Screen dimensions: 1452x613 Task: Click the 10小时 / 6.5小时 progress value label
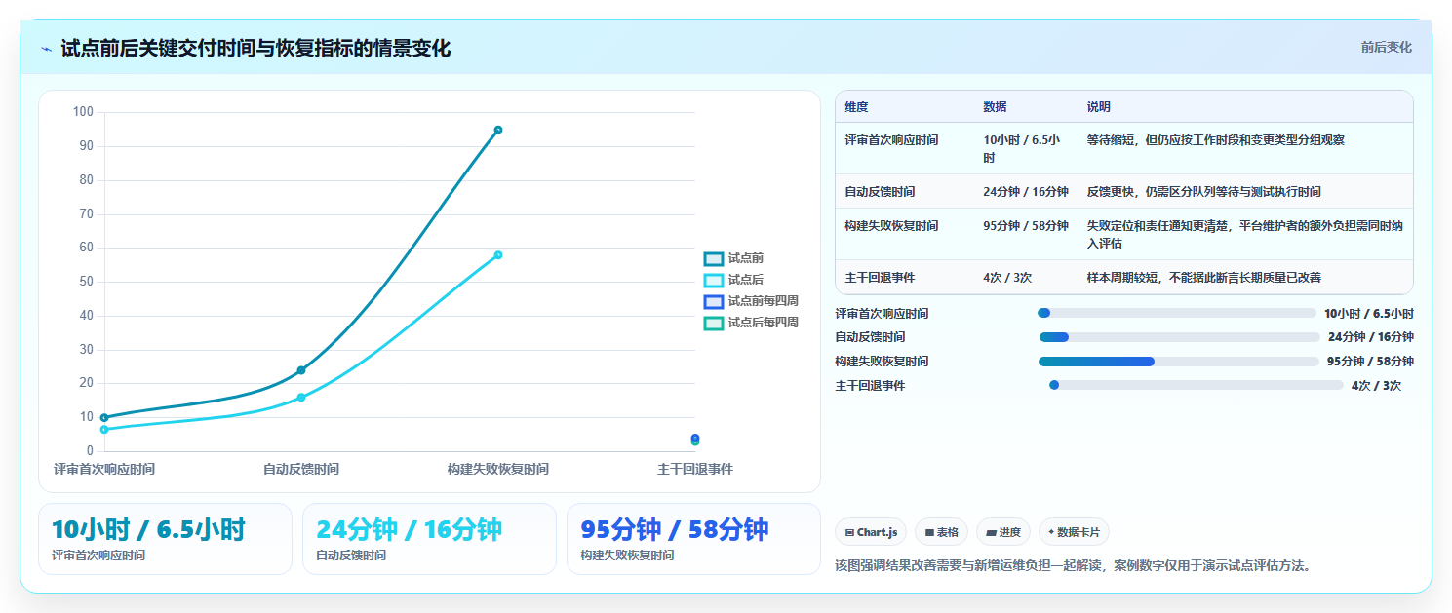[1369, 314]
